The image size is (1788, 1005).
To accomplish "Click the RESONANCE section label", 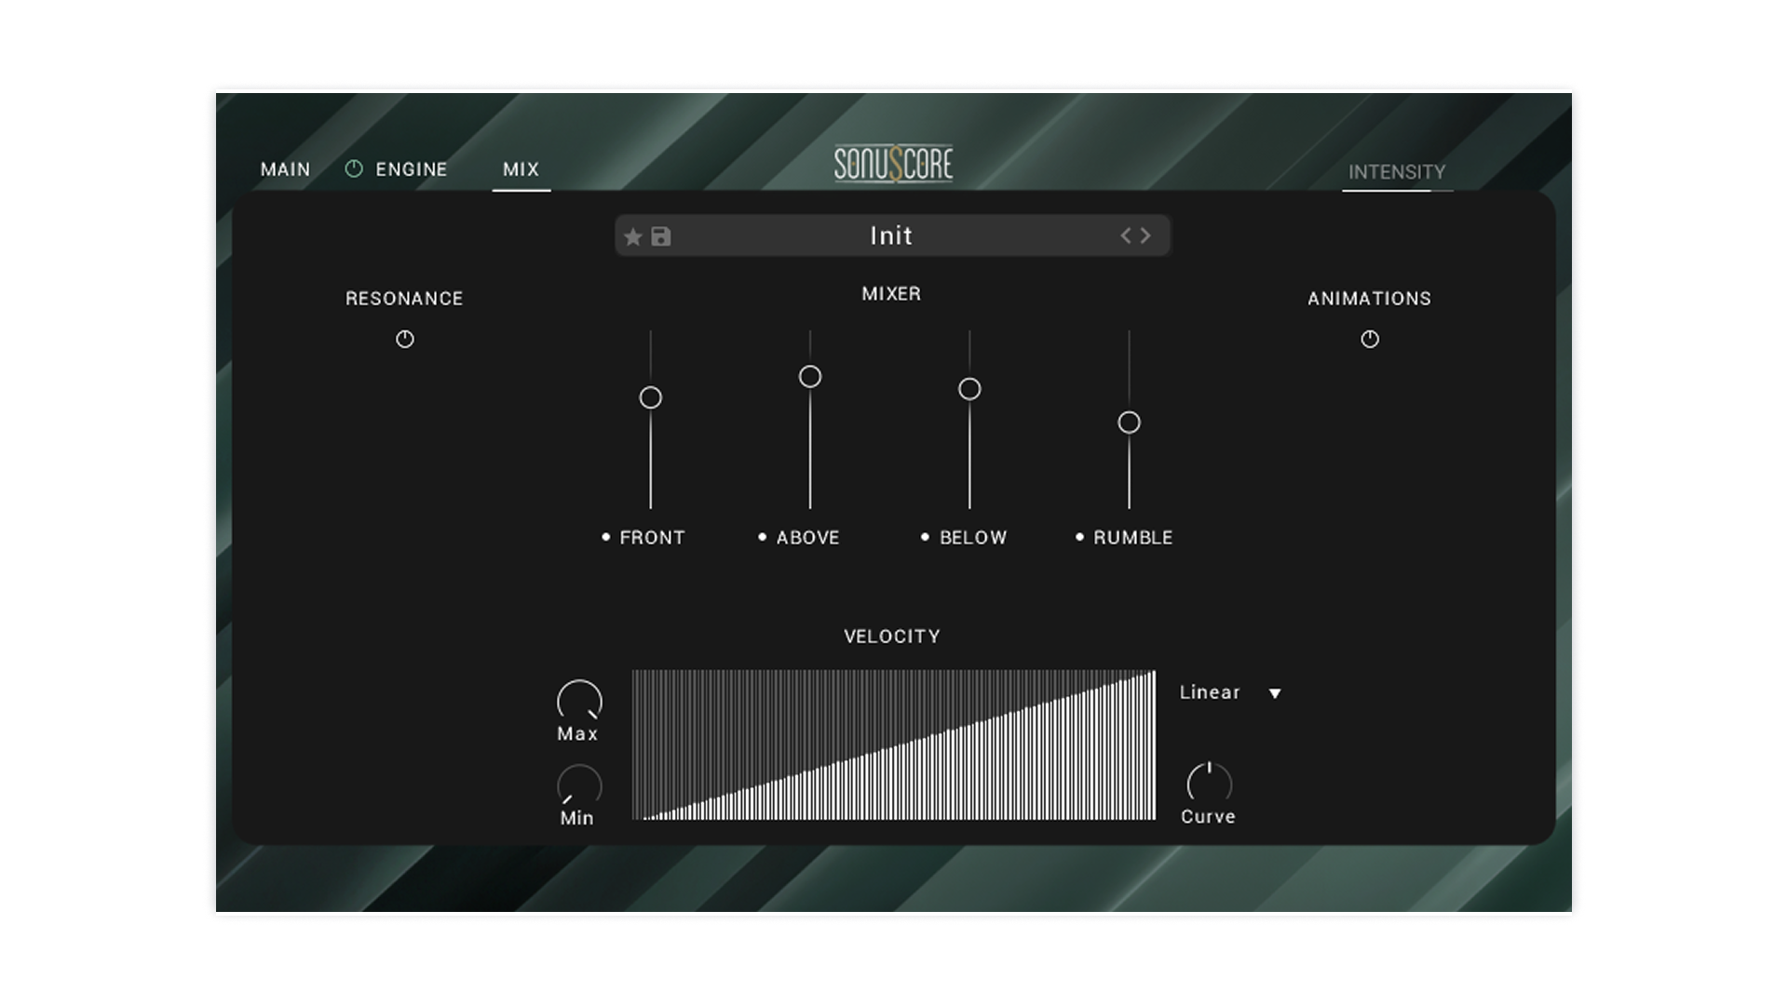I will 404,299.
